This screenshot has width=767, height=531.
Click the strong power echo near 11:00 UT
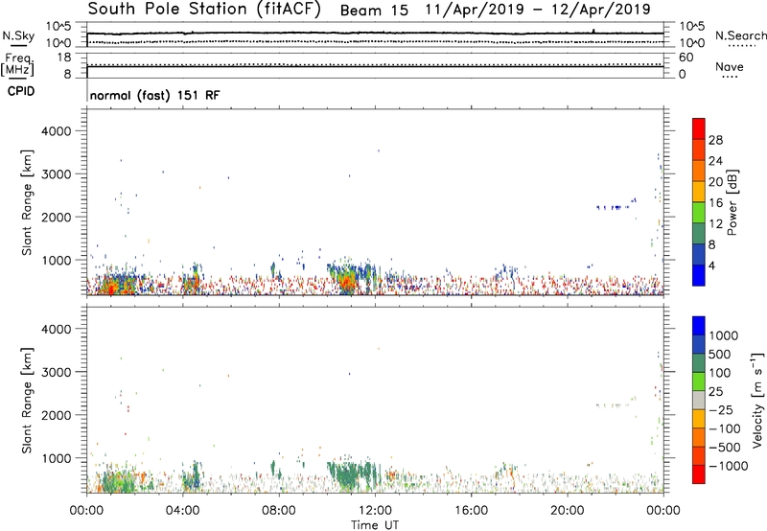click(348, 281)
